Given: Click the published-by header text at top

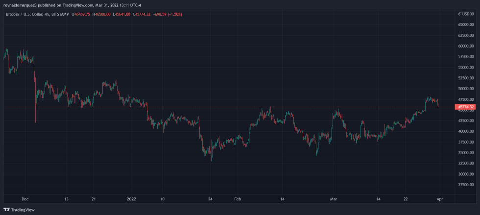Looking at the screenshot, I should [72, 5].
